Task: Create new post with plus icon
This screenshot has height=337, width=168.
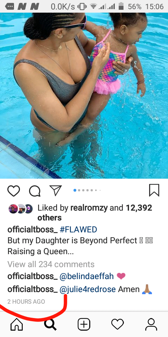Action: click(84, 324)
